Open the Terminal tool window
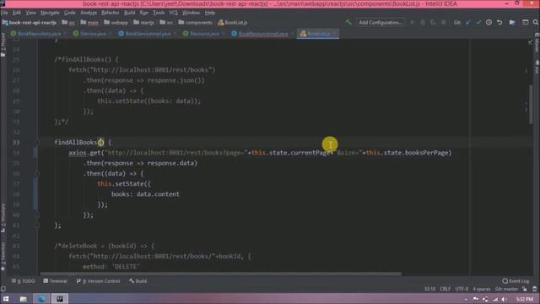The image size is (540, 304). tap(55, 281)
